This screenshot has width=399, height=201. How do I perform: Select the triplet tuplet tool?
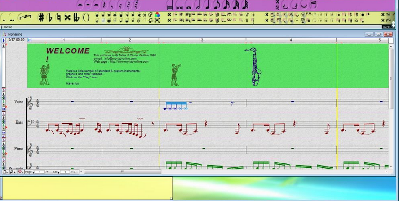pyautogui.click(x=26, y=17)
